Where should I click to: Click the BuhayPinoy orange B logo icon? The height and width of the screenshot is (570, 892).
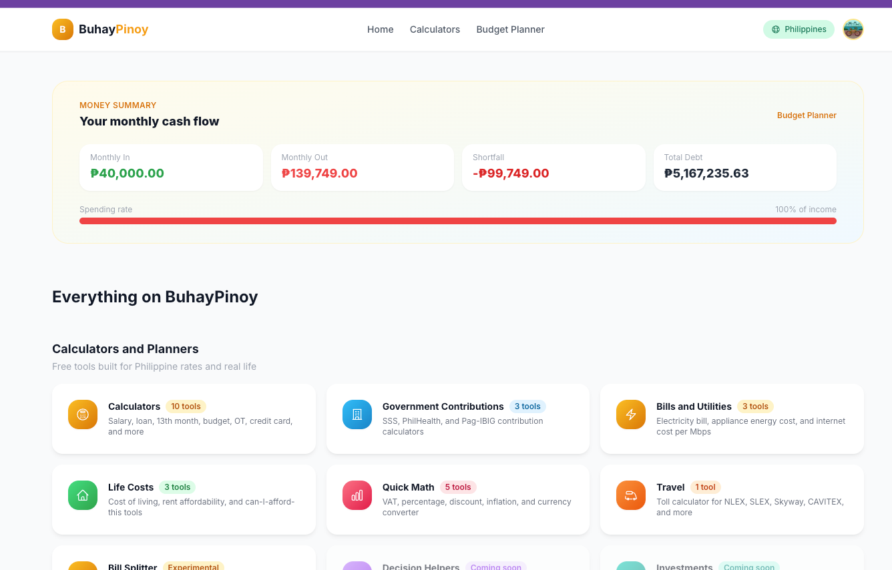[x=63, y=29]
